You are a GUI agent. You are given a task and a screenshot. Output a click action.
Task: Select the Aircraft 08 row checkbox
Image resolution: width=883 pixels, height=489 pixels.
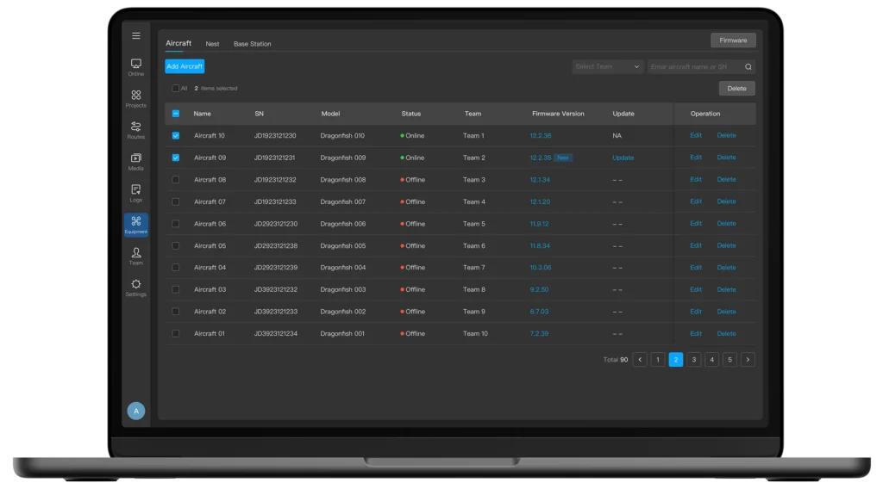pyautogui.click(x=176, y=180)
